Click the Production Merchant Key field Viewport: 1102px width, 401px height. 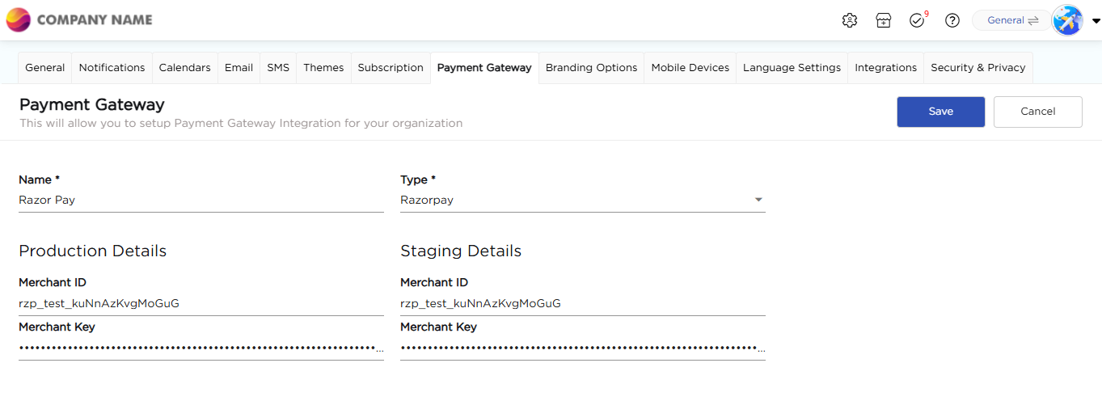pyautogui.click(x=201, y=348)
